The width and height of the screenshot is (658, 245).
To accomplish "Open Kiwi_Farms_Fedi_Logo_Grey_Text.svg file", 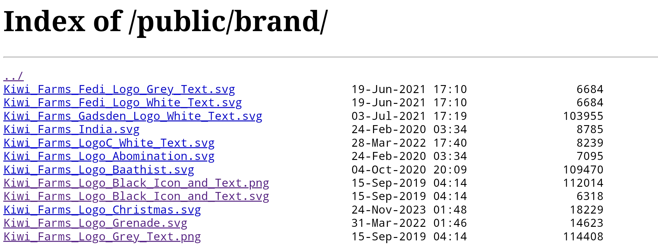I will pos(119,89).
